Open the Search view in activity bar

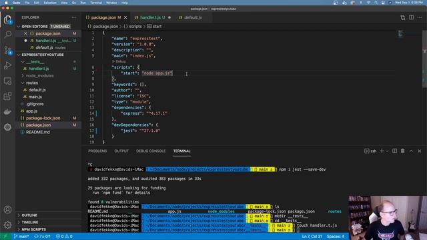pos(7,35)
